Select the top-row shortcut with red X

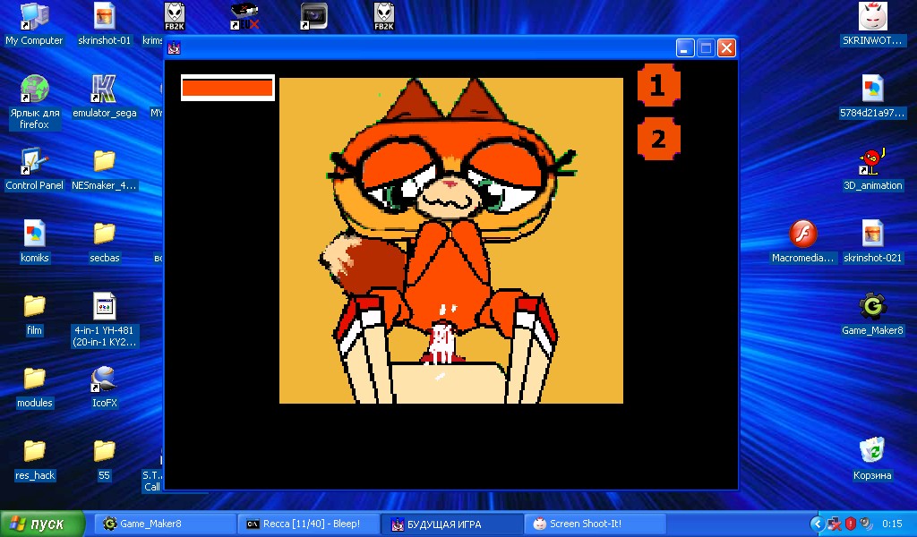[244, 16]
